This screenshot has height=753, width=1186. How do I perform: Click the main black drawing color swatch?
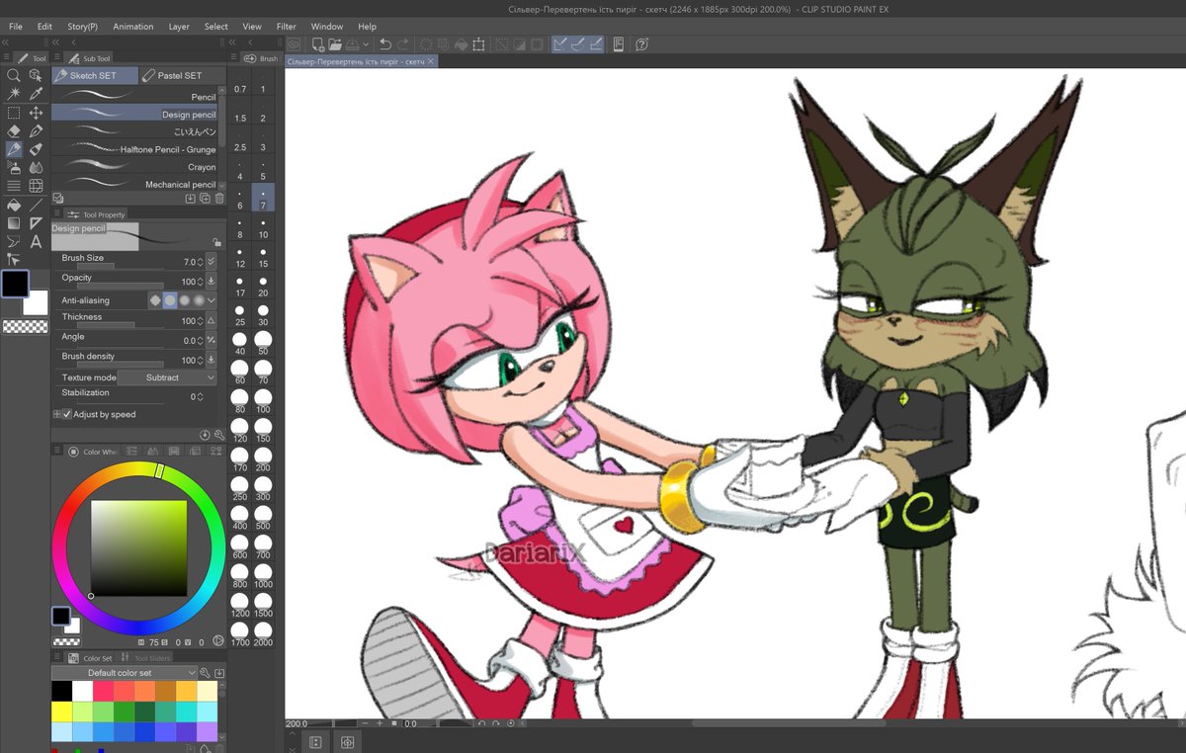[15, 284]
